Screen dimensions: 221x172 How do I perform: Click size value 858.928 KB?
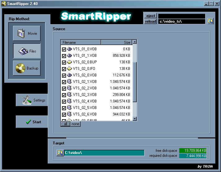122,56
